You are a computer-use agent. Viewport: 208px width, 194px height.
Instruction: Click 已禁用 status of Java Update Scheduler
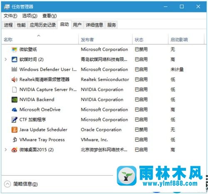click(x=141, y=130)
